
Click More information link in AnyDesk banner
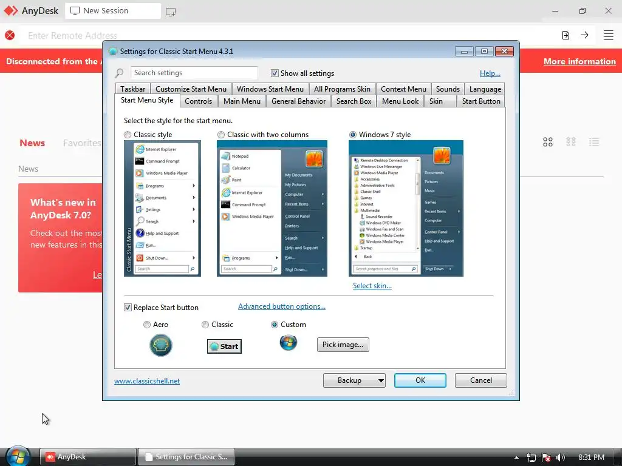579,61
